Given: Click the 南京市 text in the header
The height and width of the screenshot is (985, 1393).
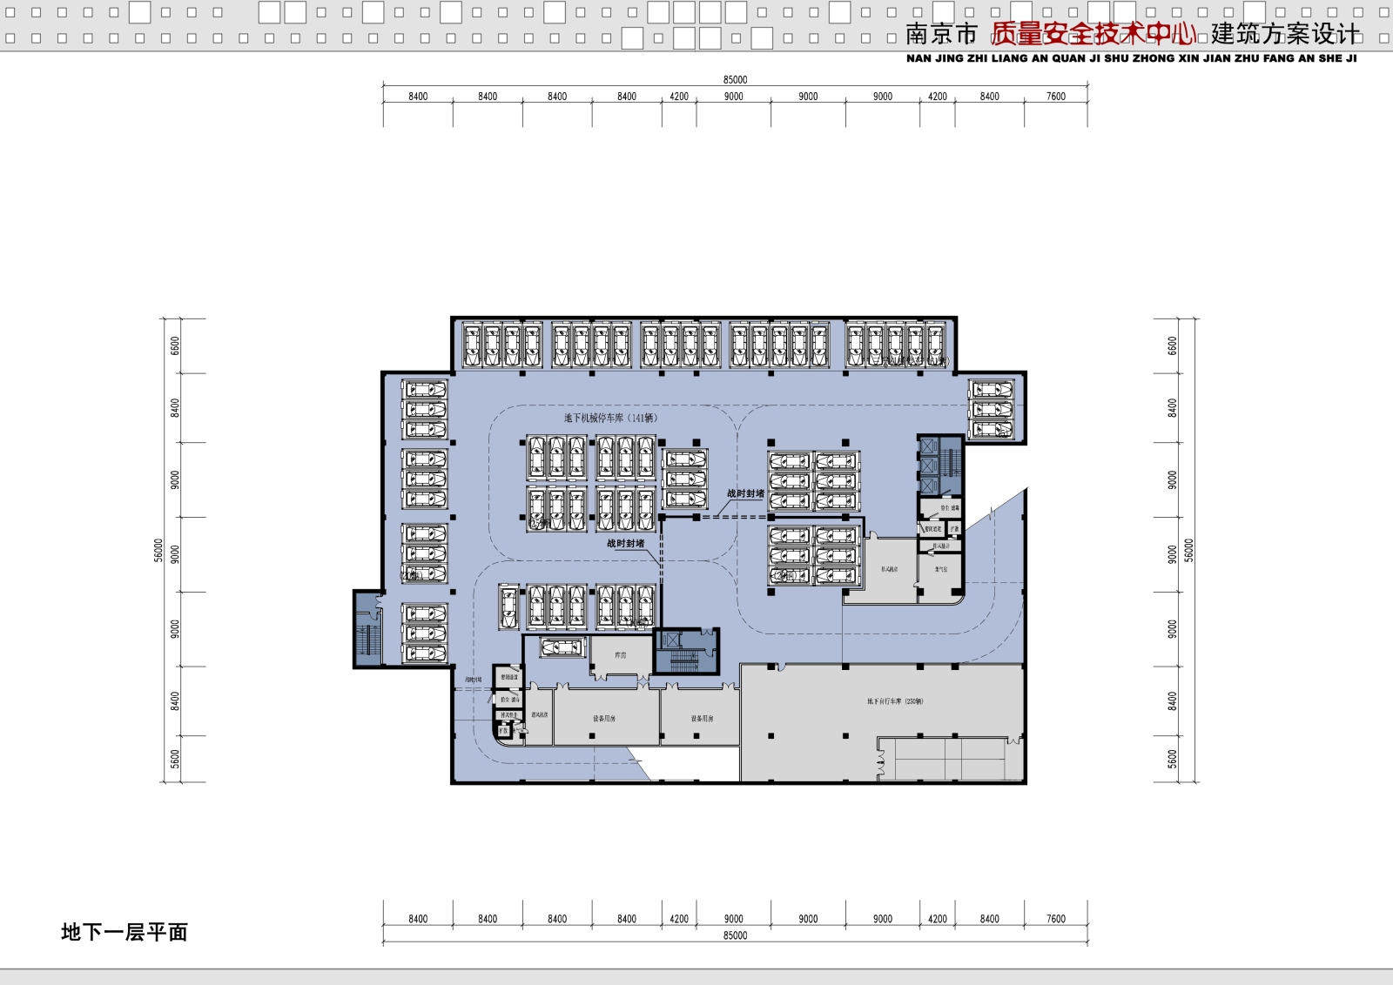Looking at the screenshot, I should 941,34.
